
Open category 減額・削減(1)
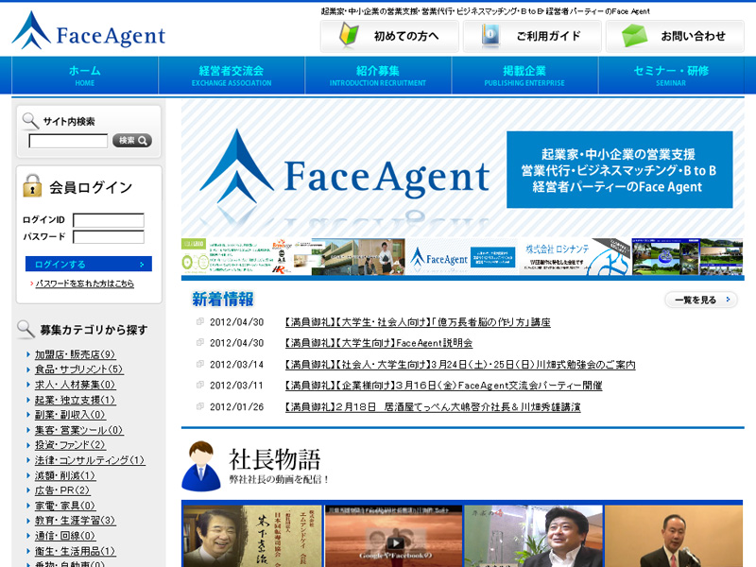pos(65,475)
